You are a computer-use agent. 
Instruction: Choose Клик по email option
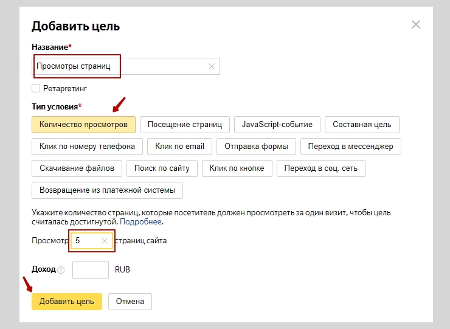[x=179, y=147]
